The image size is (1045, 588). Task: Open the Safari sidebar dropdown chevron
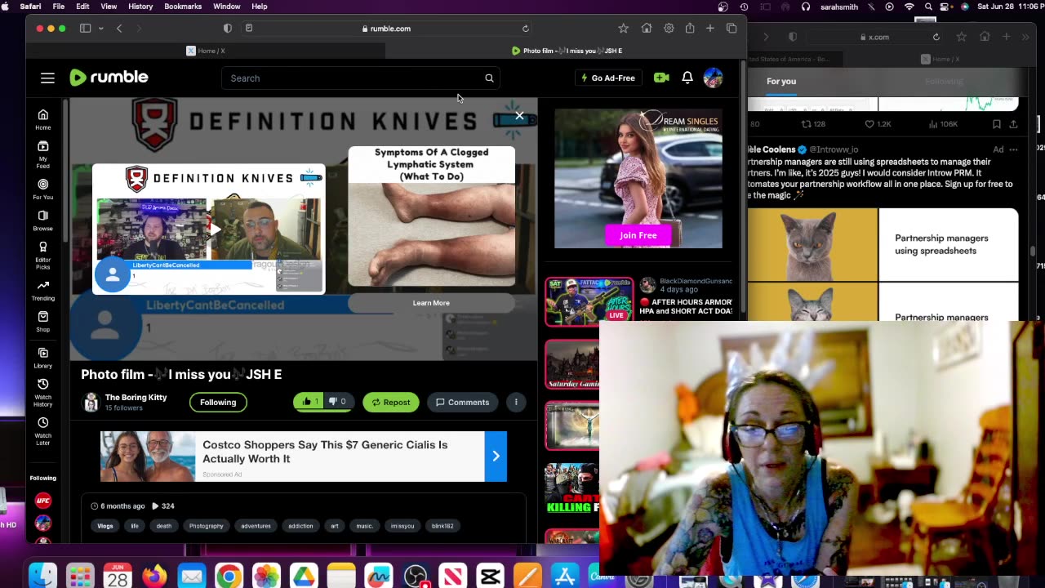pyautogui.click(x=100, y=28)
